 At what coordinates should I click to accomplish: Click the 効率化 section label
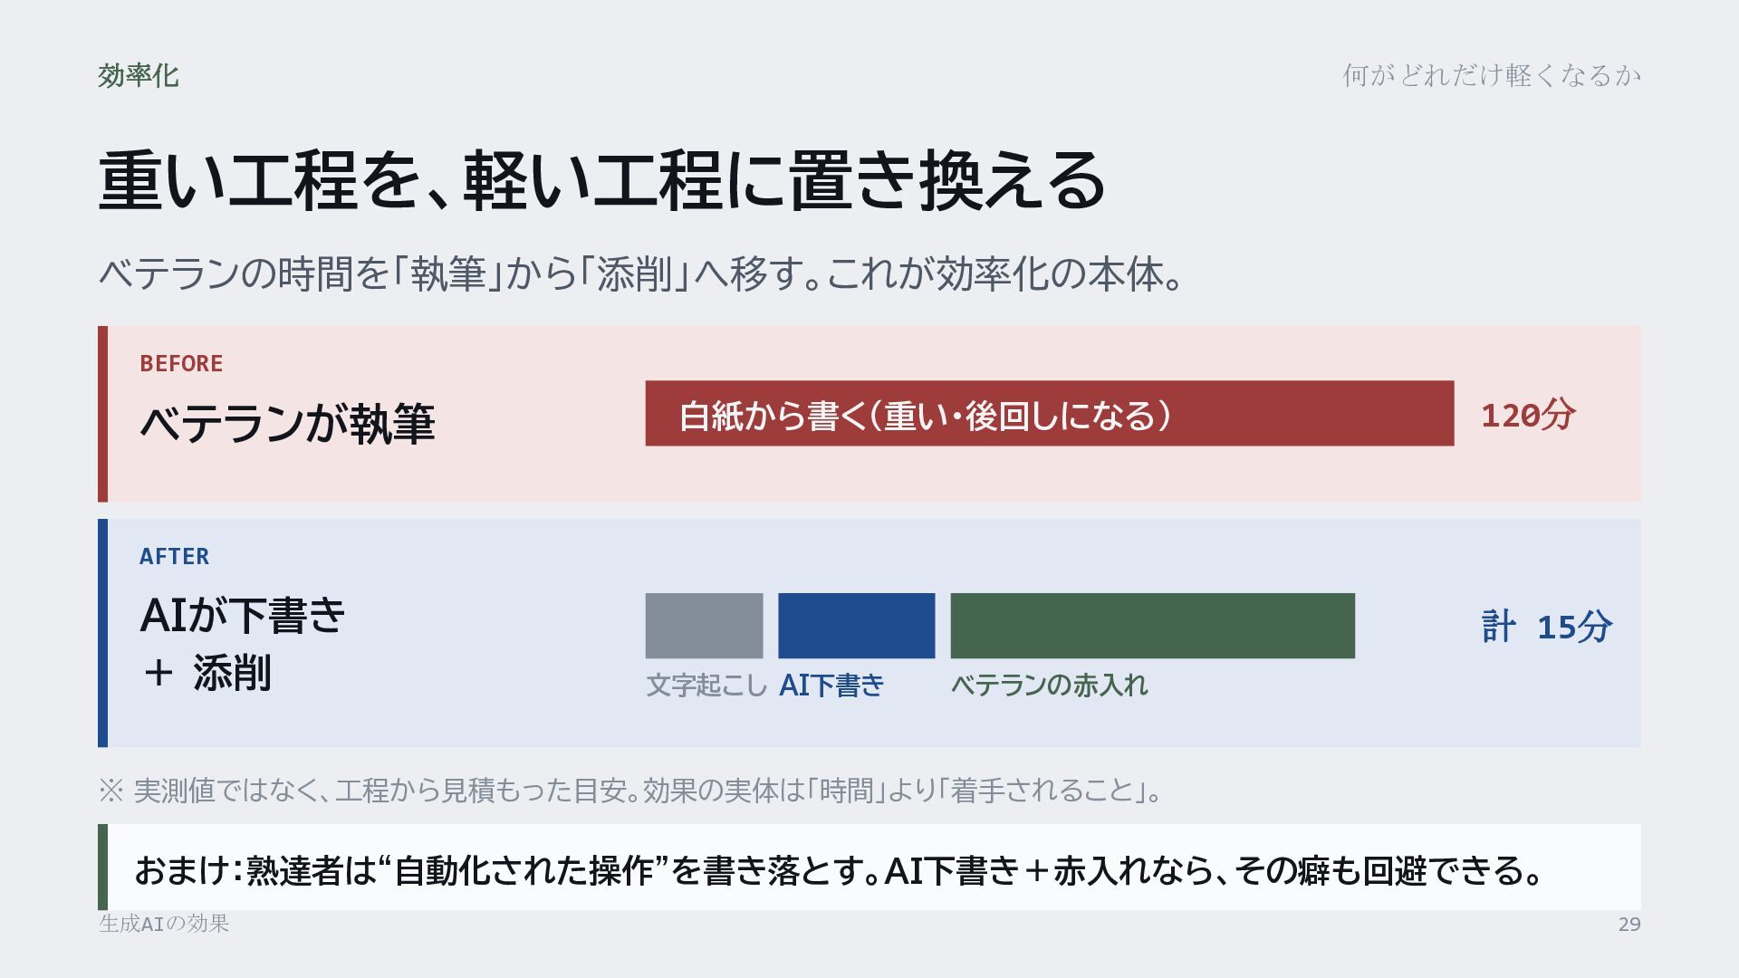[x=139, y=75]
